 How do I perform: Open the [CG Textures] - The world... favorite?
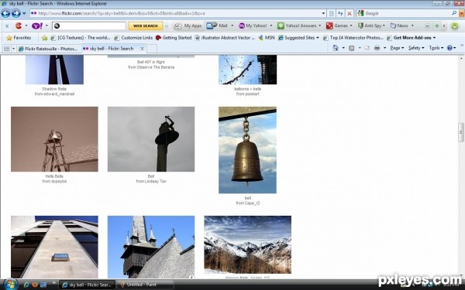[x=81, y=38]
